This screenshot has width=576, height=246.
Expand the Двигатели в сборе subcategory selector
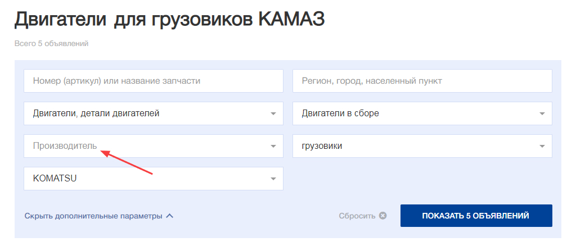coord(416,113)
